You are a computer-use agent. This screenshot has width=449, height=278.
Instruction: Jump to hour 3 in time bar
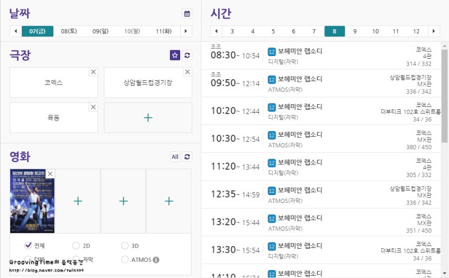click(x=232, y=31)
